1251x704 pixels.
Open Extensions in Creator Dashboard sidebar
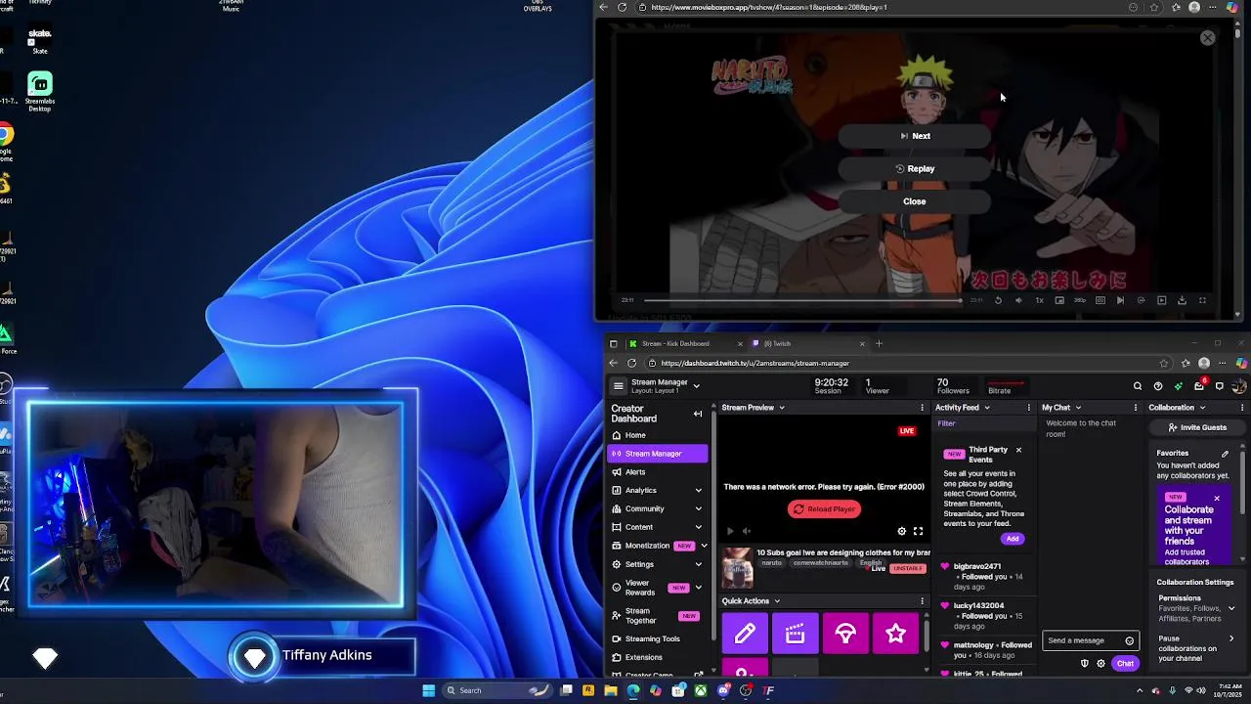tap(657, 657)
